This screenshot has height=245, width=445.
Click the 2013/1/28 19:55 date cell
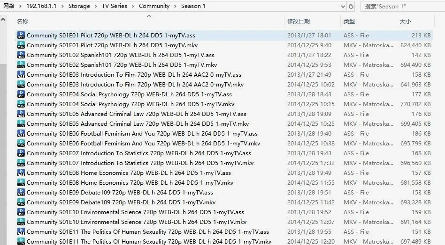pyautogui.click(x=309, y=232)
